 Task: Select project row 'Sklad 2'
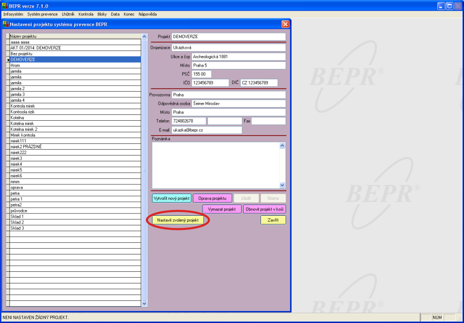pos(75,222)
